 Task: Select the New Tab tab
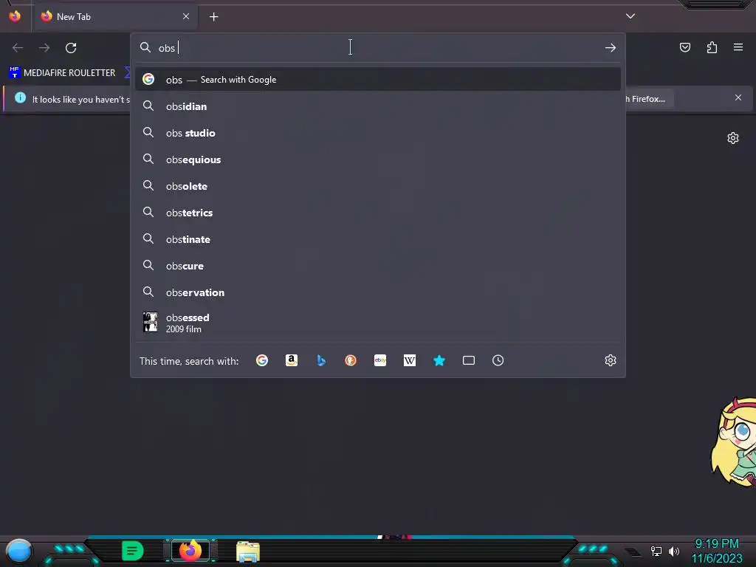point(116,17)
